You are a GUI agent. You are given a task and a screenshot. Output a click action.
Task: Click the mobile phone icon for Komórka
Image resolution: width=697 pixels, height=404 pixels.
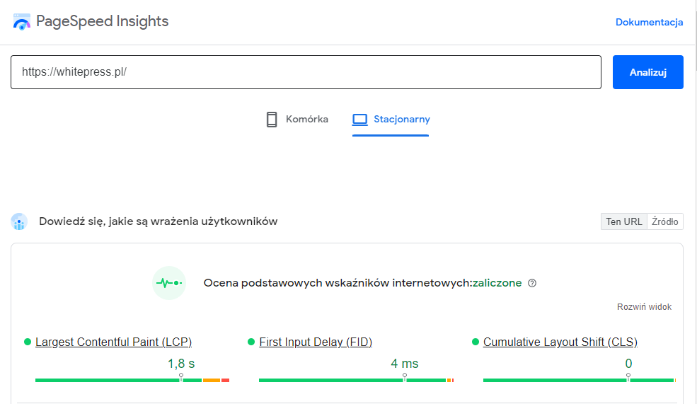272,120
